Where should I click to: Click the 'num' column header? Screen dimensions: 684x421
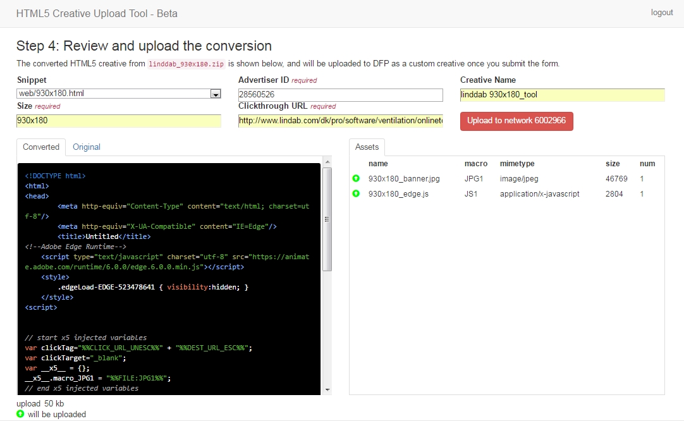coord(647,164)
